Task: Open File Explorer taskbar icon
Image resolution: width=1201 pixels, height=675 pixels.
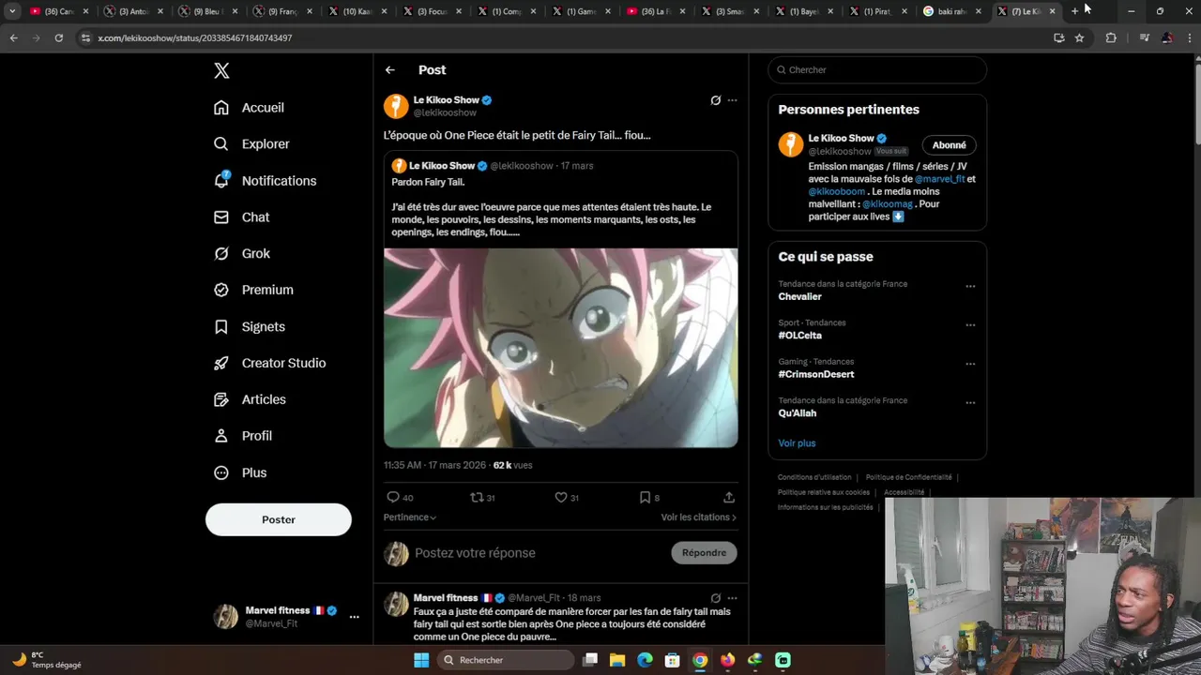Action: coord(617,660)
